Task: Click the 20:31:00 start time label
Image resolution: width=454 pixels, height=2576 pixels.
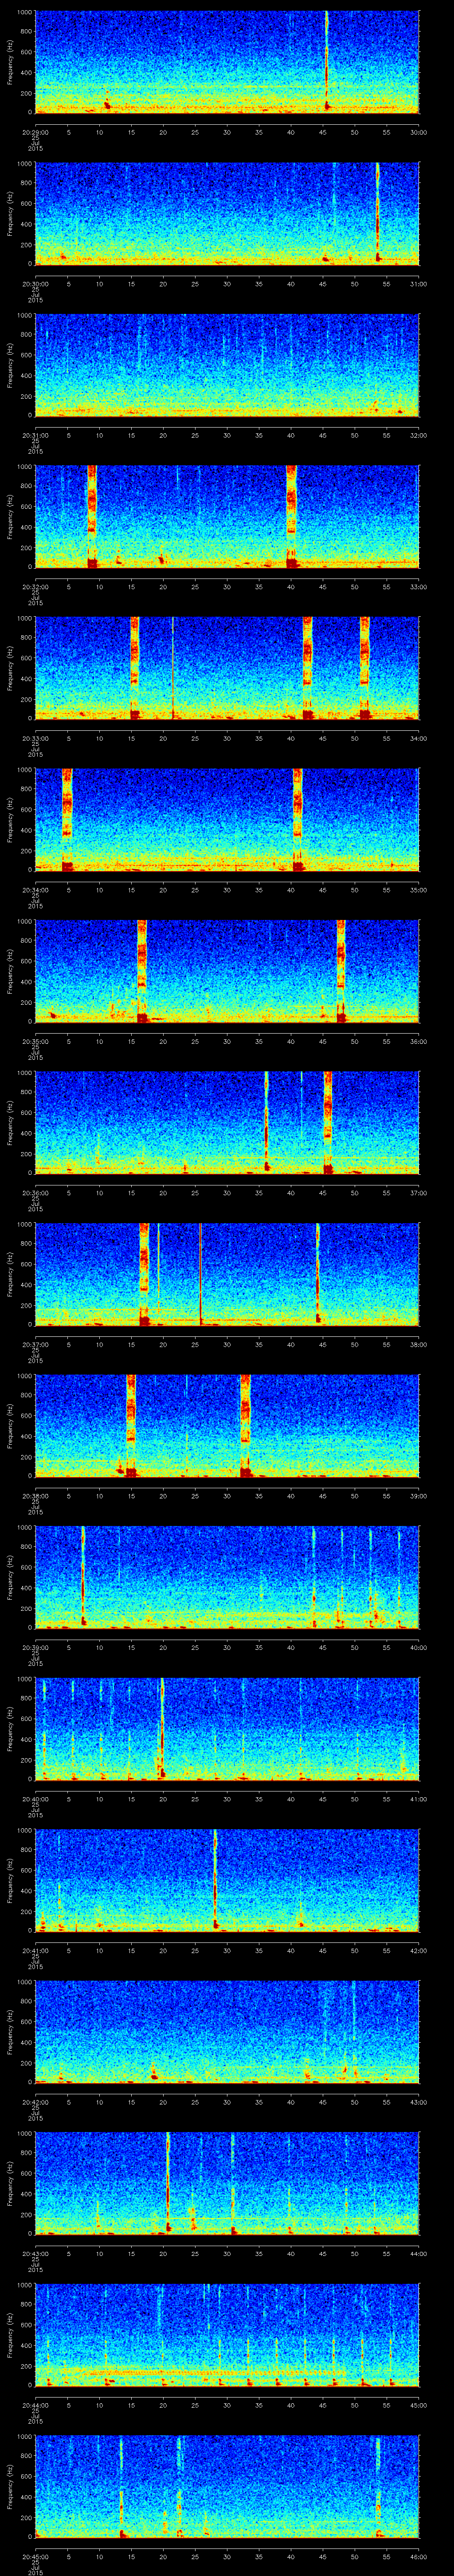Action: tap(35, 435)
